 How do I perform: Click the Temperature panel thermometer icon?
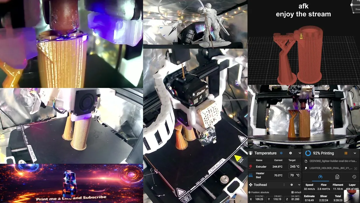pyautogui.click(x=251, y=153)
